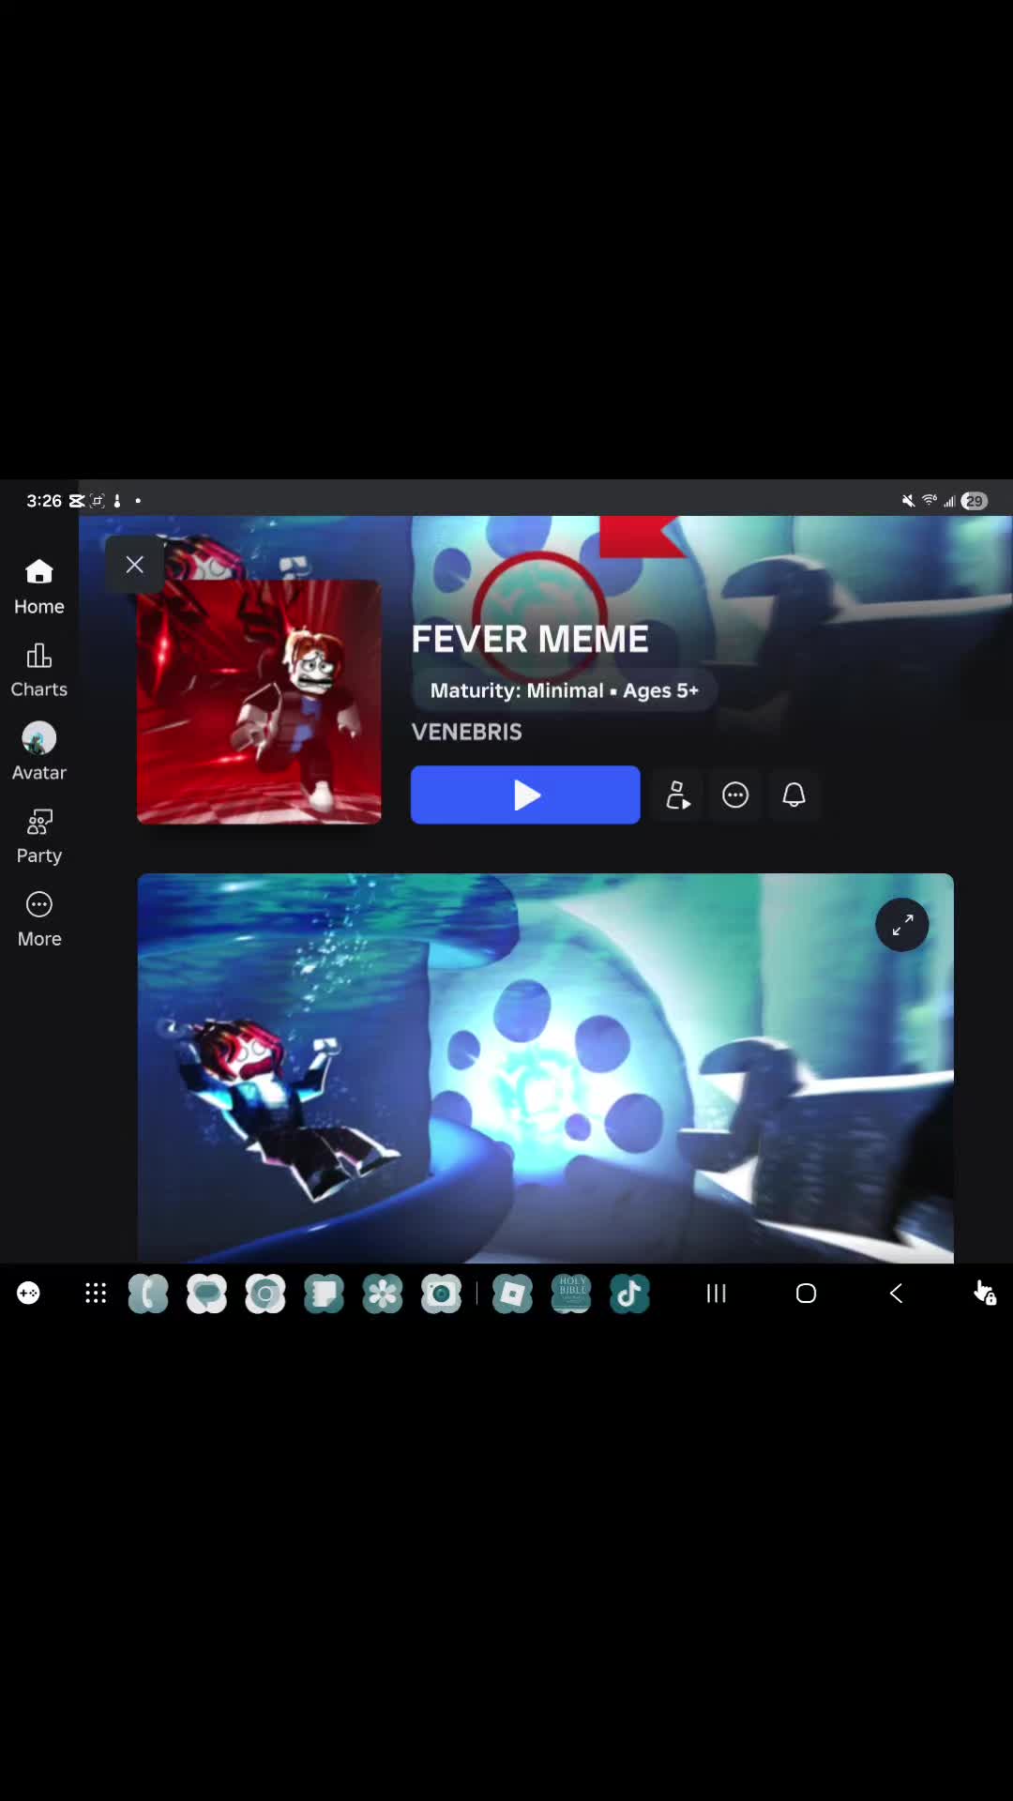Viewport: 1013px width, 1801px height.
Task: Open the VENEBRIS creator page
Action: [466, 732]
